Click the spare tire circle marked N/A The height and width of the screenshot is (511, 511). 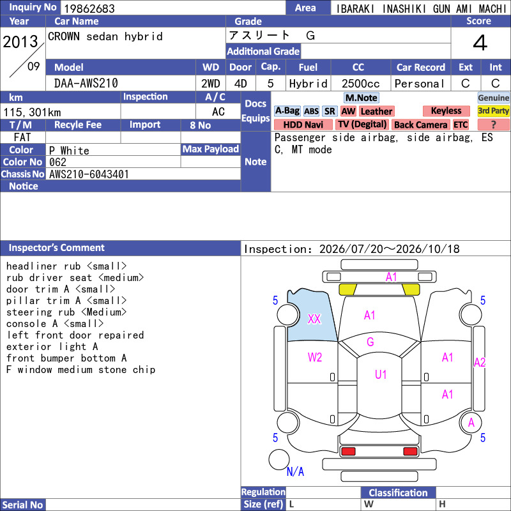pyautogui.click(x=279, y=459)
